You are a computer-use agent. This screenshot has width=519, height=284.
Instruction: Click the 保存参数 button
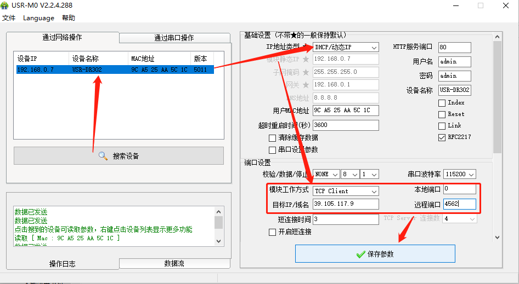tap(375, 254)
